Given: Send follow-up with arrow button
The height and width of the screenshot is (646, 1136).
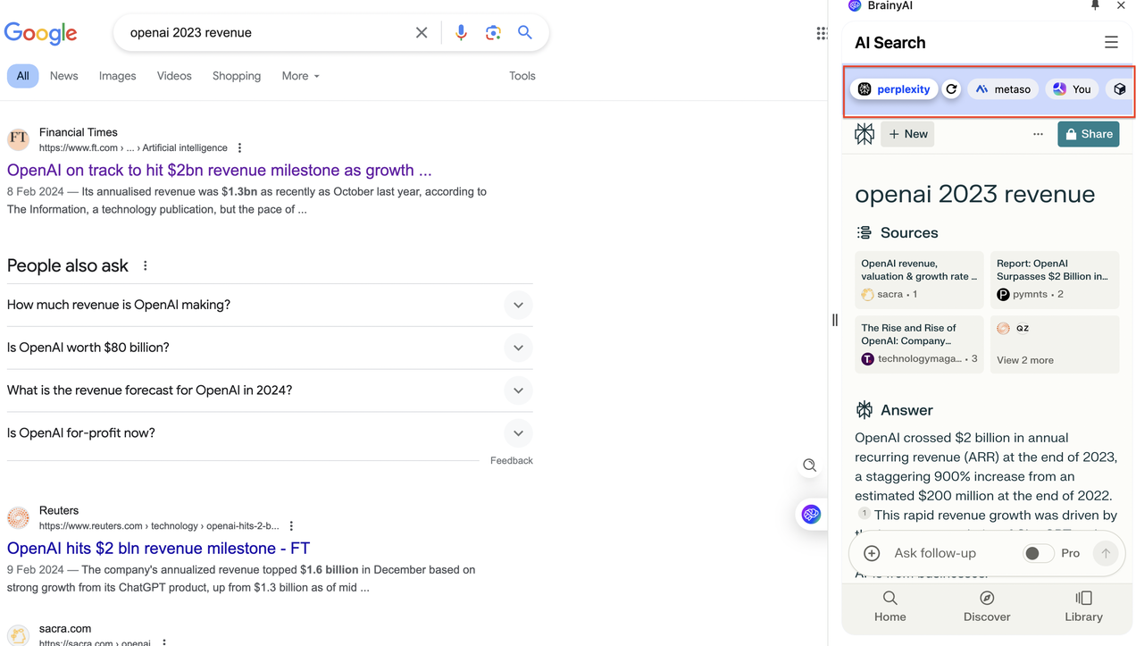Looking at the screenshot, I should (1106, 553).
